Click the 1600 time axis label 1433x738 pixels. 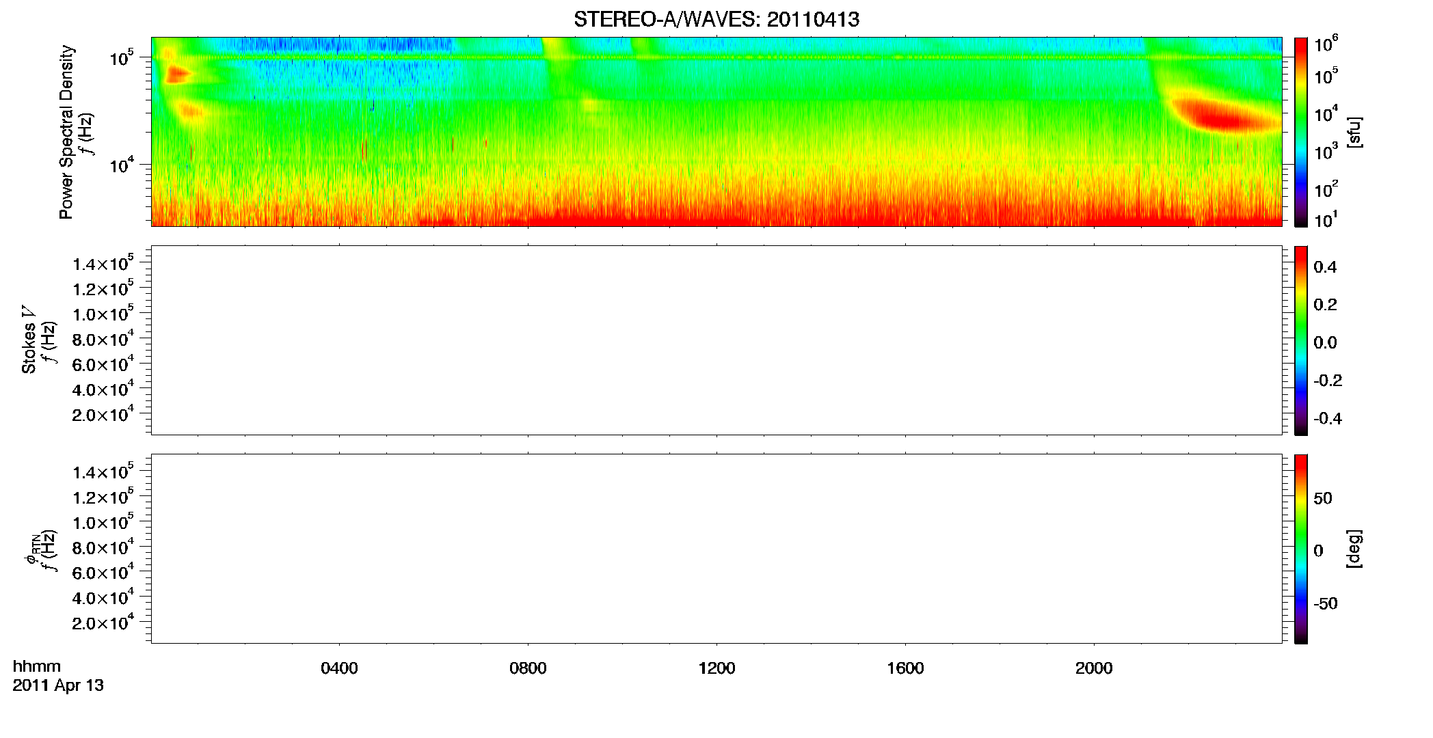[x=905, y=668]
